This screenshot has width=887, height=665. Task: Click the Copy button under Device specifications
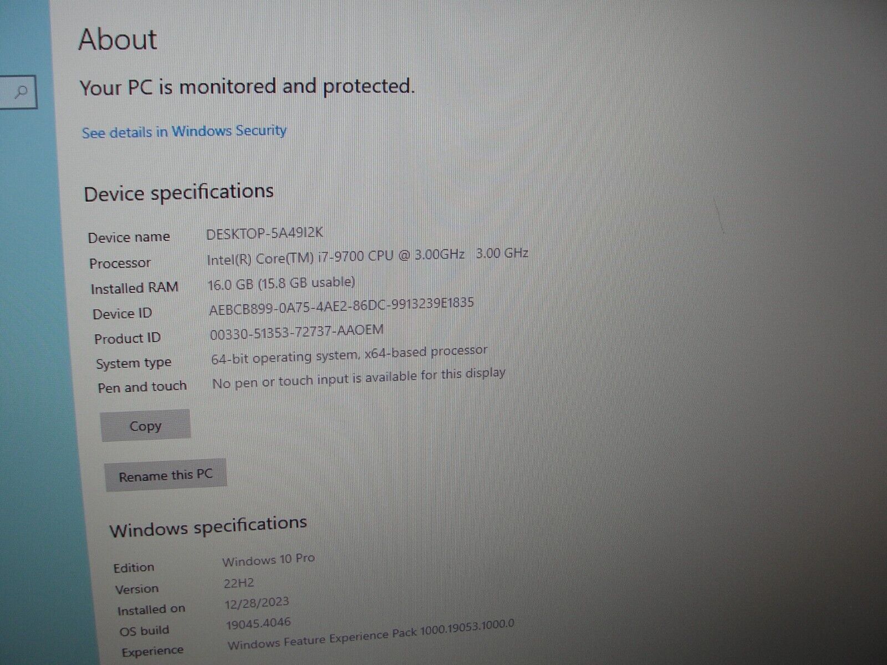click(145, 426)
